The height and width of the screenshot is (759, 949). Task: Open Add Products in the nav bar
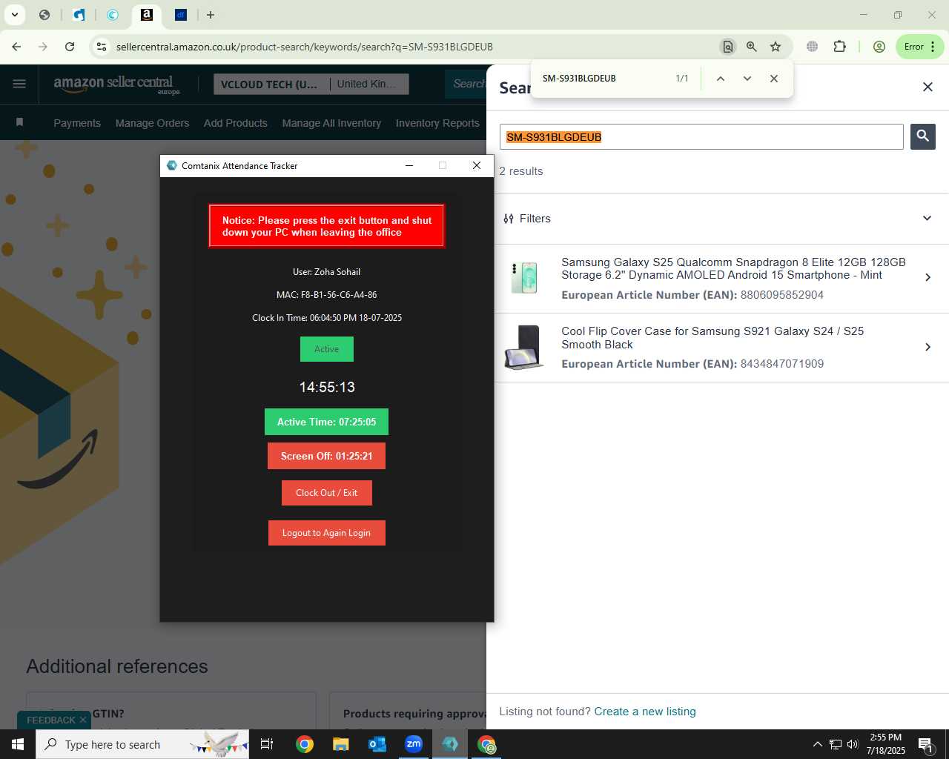click(x=236, y=123)
